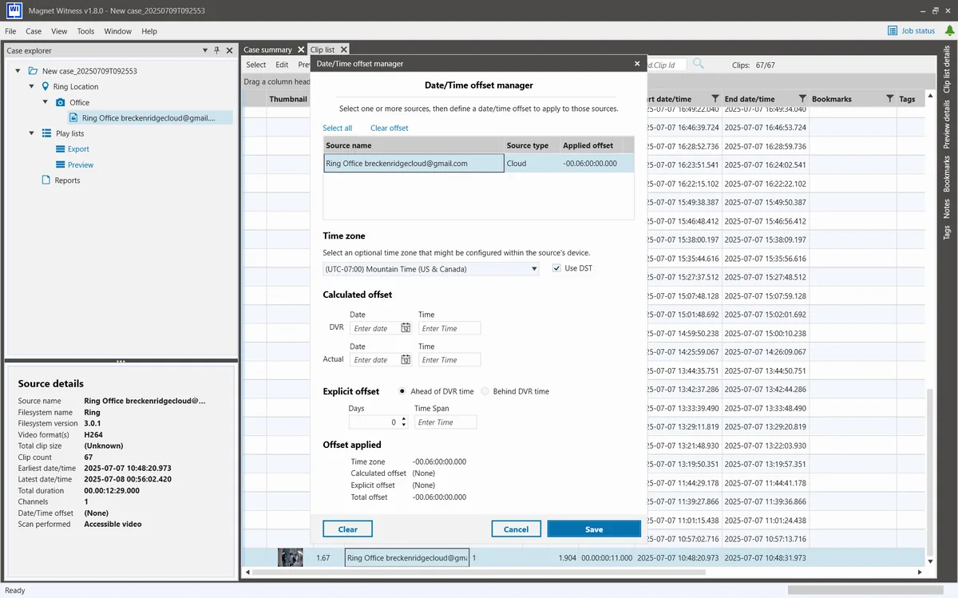958x598 pixels.
Task: Click the New case folder icon
Action: click(32, 71)
